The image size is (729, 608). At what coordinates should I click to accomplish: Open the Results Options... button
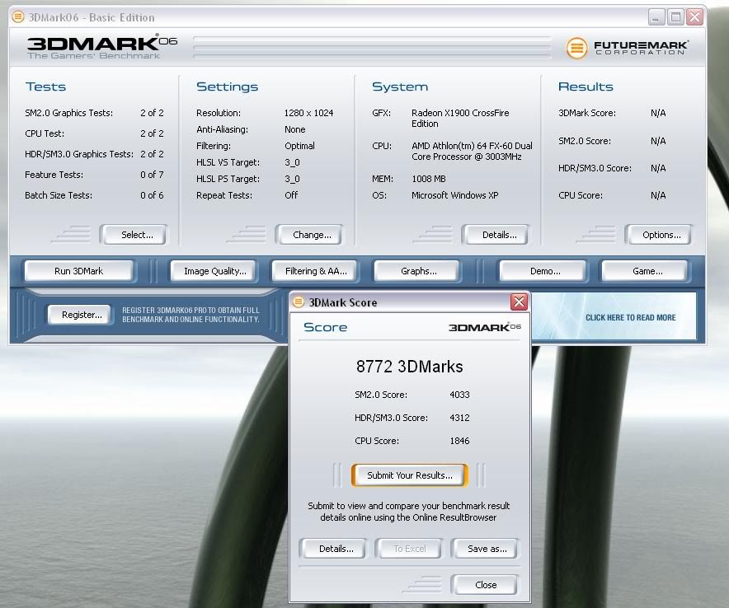click(659, 235)
